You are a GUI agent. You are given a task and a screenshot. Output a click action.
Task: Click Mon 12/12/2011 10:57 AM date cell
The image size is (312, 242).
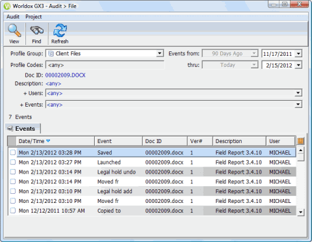(52, 211)
